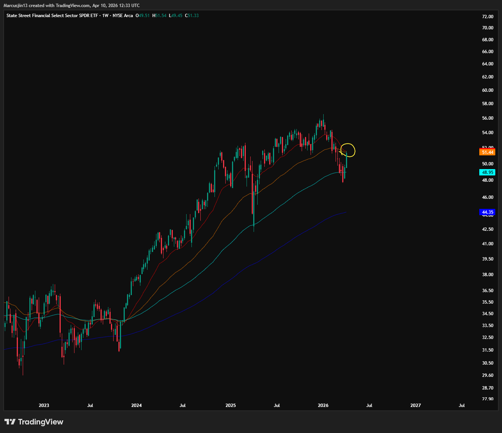Screen dimensions: 502x433
Task: Click the blue 44.35 price tag
Action: [487, 212]
